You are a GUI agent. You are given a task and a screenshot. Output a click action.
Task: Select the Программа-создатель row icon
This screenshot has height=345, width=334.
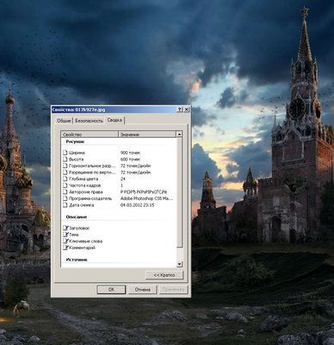coord(65,198)
